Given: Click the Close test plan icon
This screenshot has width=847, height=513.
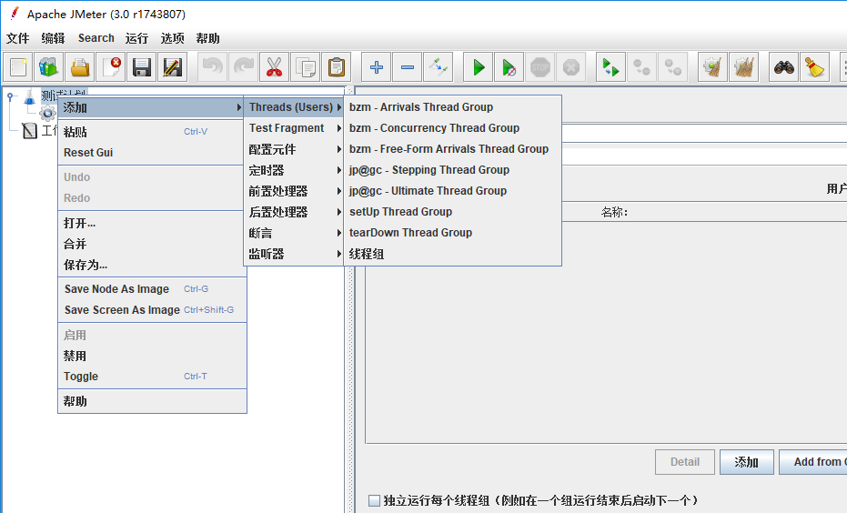Looking at the screenshot, I should point(111,67).
